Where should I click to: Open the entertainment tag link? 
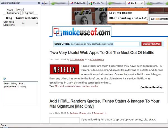tap(73, 86)
